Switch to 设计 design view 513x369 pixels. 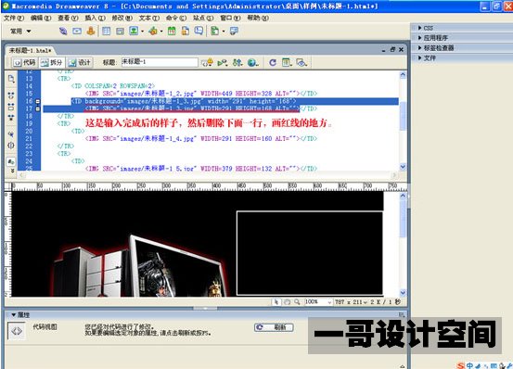point(80,62)
